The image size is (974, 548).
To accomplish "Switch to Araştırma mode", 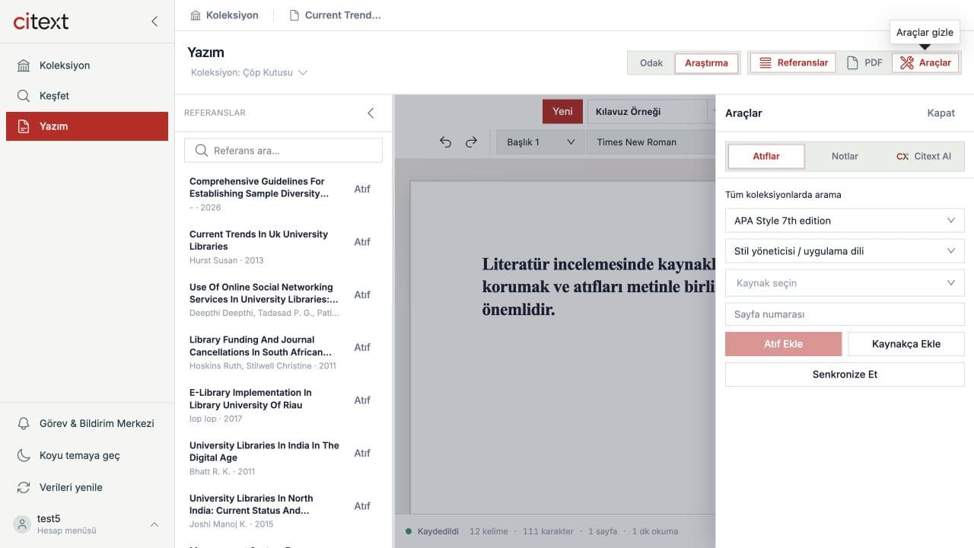I will pyautogui.click(x=706, y=63).
